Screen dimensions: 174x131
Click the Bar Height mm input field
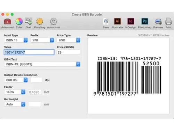(34, 104)
